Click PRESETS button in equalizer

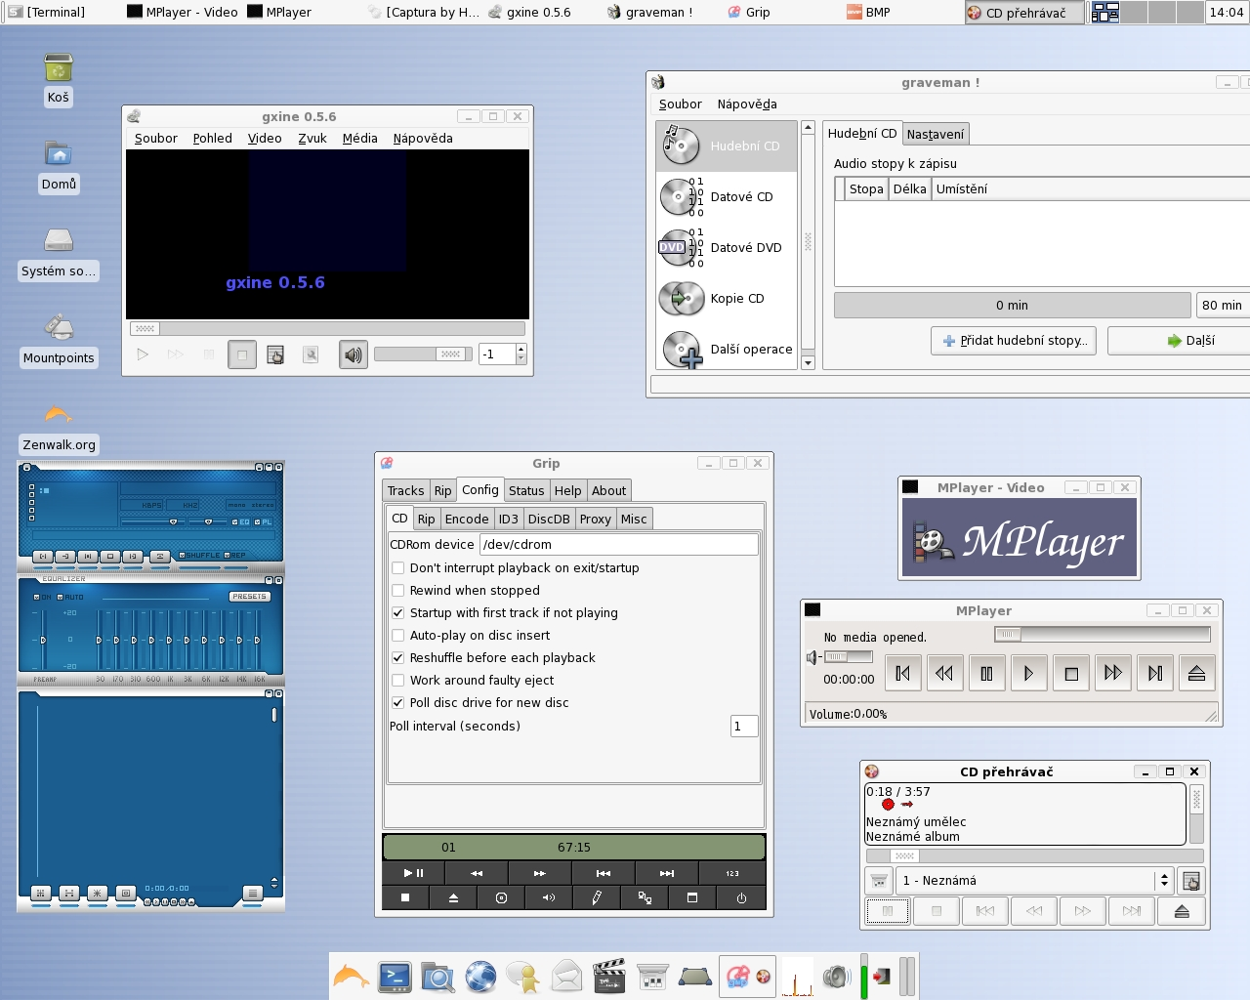[x=249, y=597]
